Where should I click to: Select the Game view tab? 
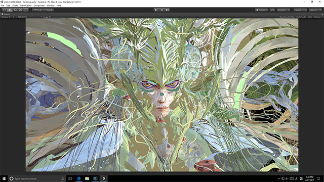pyautogui.click(x=6, y=14)
